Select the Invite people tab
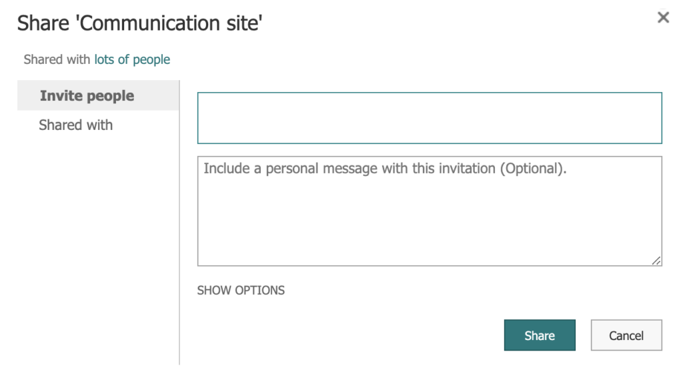683x366 pixels. coord(87,96)
